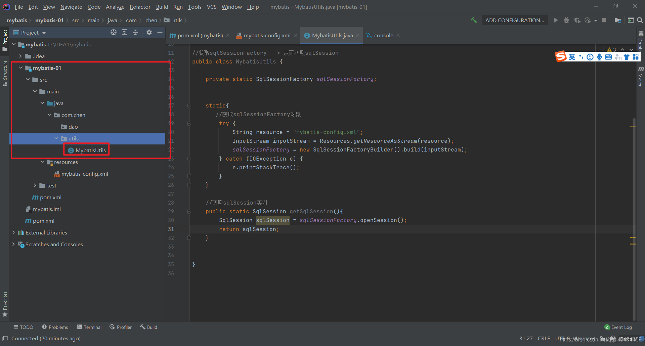Go to next highlighted error arrow
This screenshot has width=645, height=346.
pyautogui.click(x=631, y=50)
